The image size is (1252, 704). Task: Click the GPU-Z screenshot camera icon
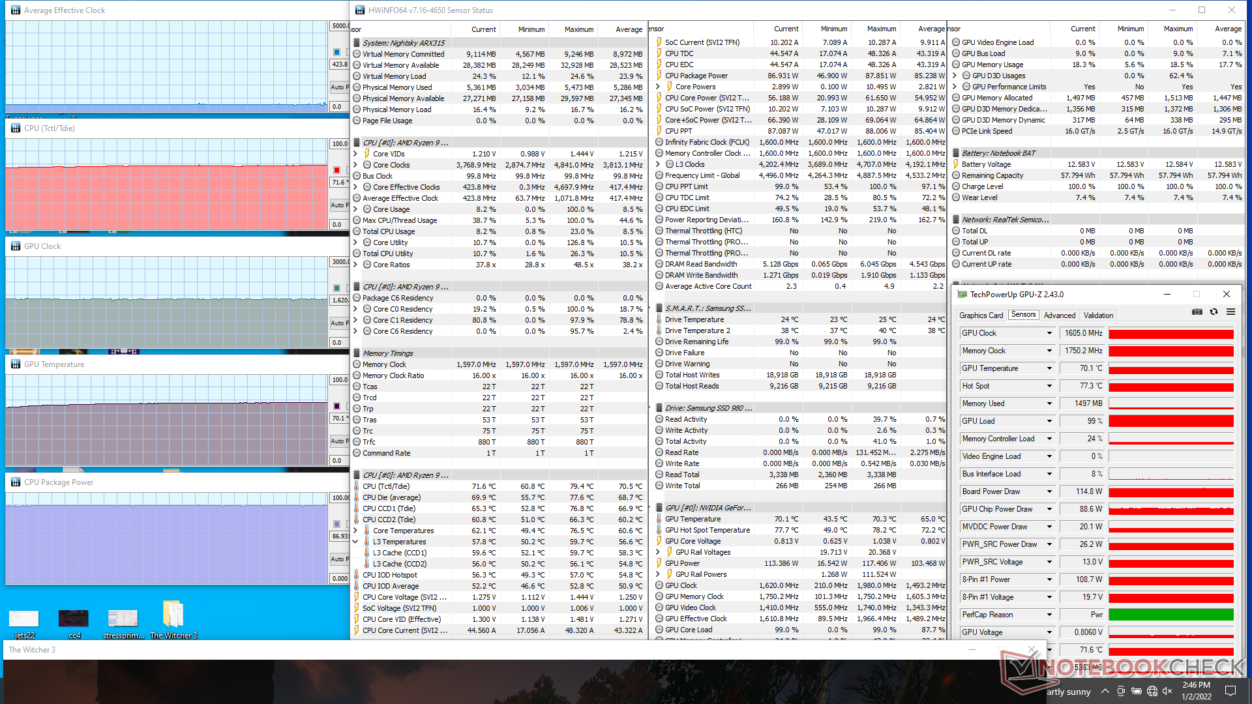[x=1197, y=312]
